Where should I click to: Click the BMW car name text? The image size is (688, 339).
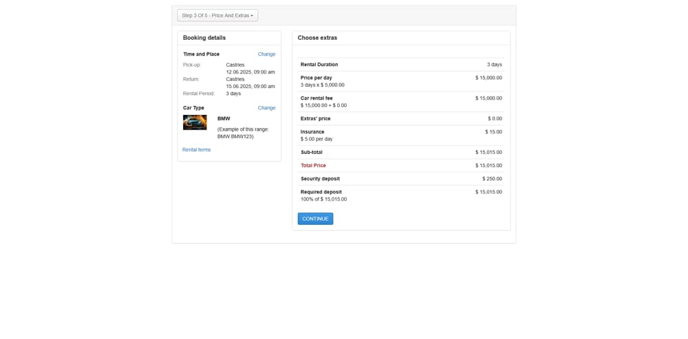tap(224, 118)
